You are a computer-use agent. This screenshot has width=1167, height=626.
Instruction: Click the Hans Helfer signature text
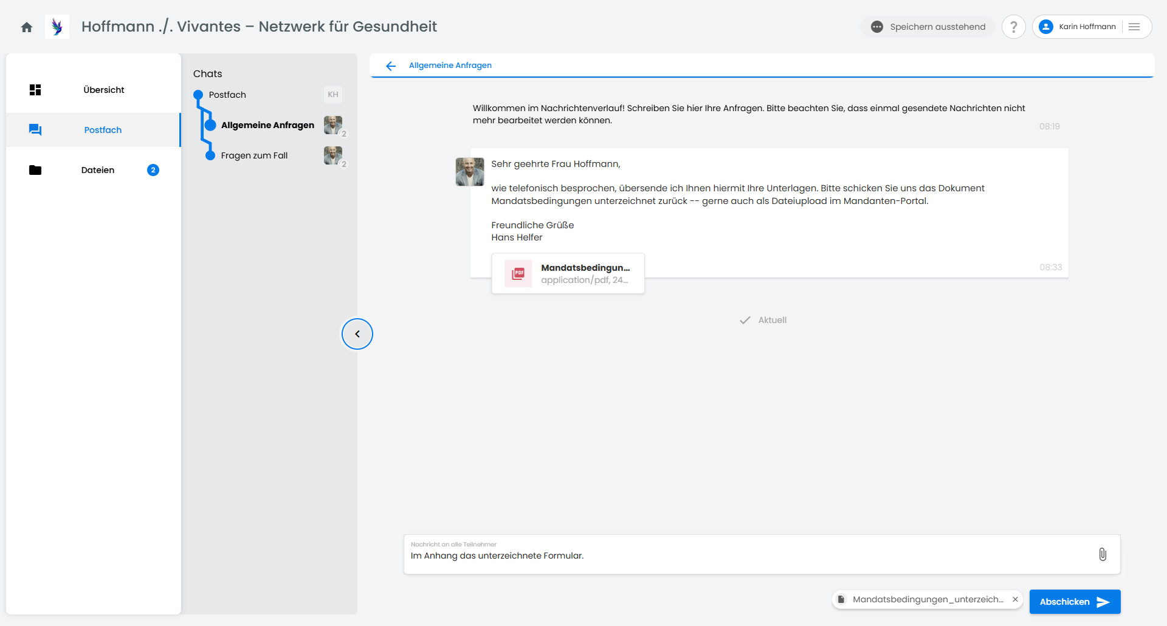(x=517, y=237)
